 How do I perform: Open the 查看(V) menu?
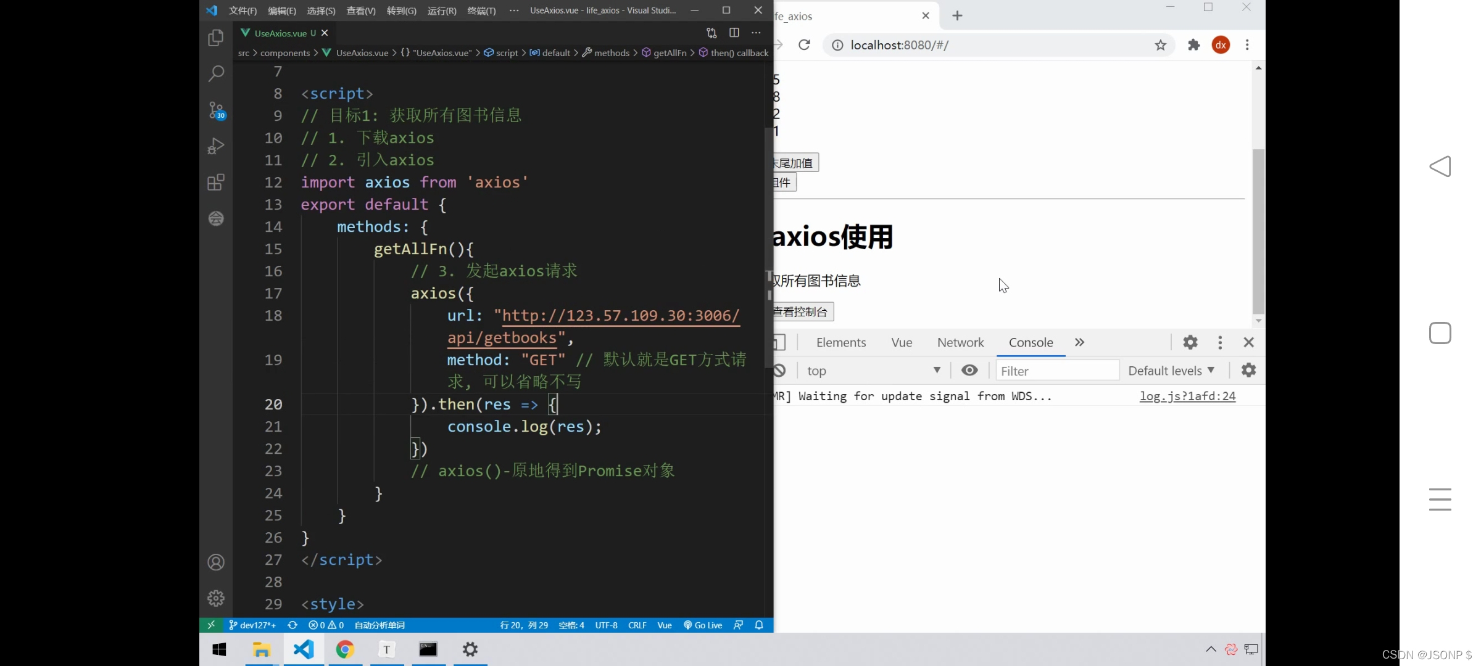[361, 10]
